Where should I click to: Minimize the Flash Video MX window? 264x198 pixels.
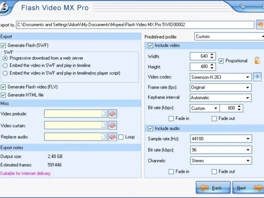pos(253,8)
